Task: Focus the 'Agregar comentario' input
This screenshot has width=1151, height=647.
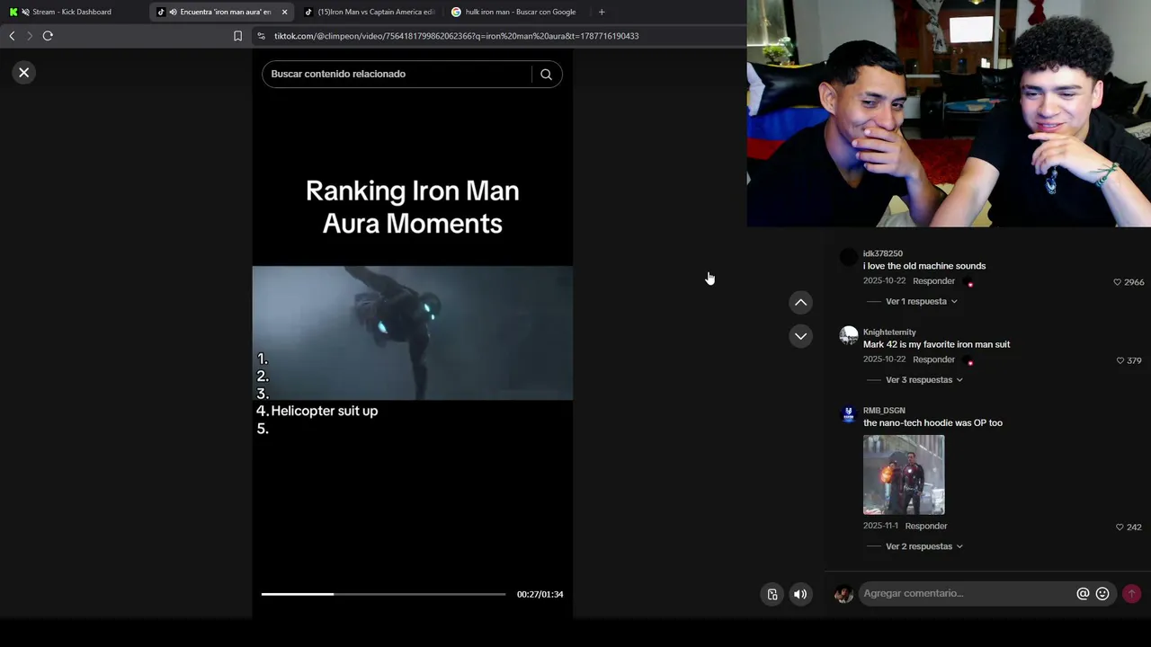Action: pyautogui.click(x=967, y=594)
